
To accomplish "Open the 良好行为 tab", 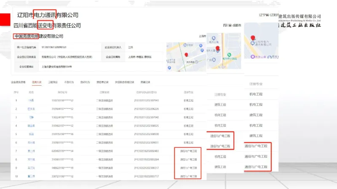I will click(85, 82).
